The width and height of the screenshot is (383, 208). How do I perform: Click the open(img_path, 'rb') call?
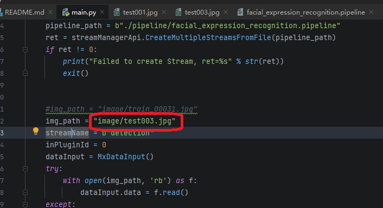(127, 181)
